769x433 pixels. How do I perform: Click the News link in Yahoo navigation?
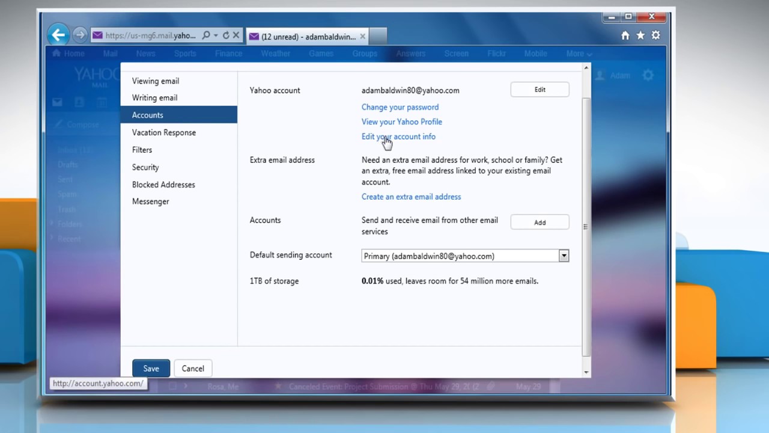click(145, 54)
